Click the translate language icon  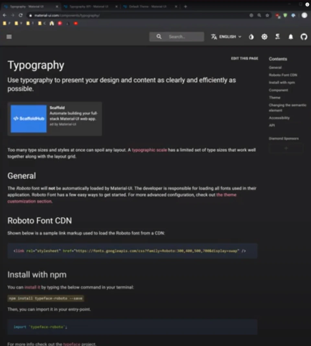214,37
